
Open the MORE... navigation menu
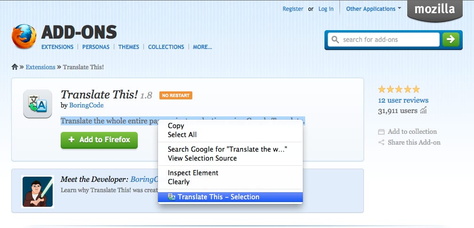[202, 47]
